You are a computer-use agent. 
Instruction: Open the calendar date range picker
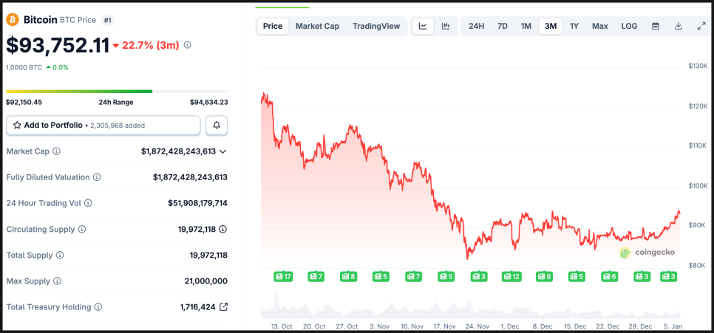(655, 27)
